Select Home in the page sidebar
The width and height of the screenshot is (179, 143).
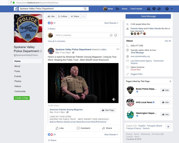click(x=28, y=61)
